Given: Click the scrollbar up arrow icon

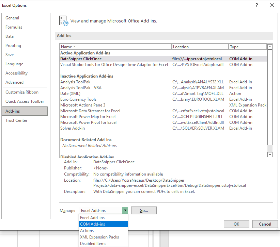Looking at the screenshot, I should [x=270, y=47].
